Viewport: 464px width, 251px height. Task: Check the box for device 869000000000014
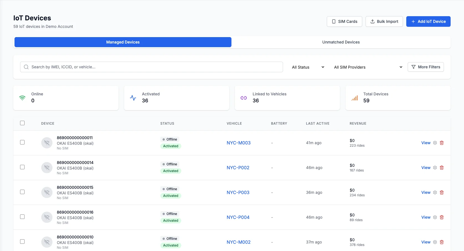click(x=22, y=167)
